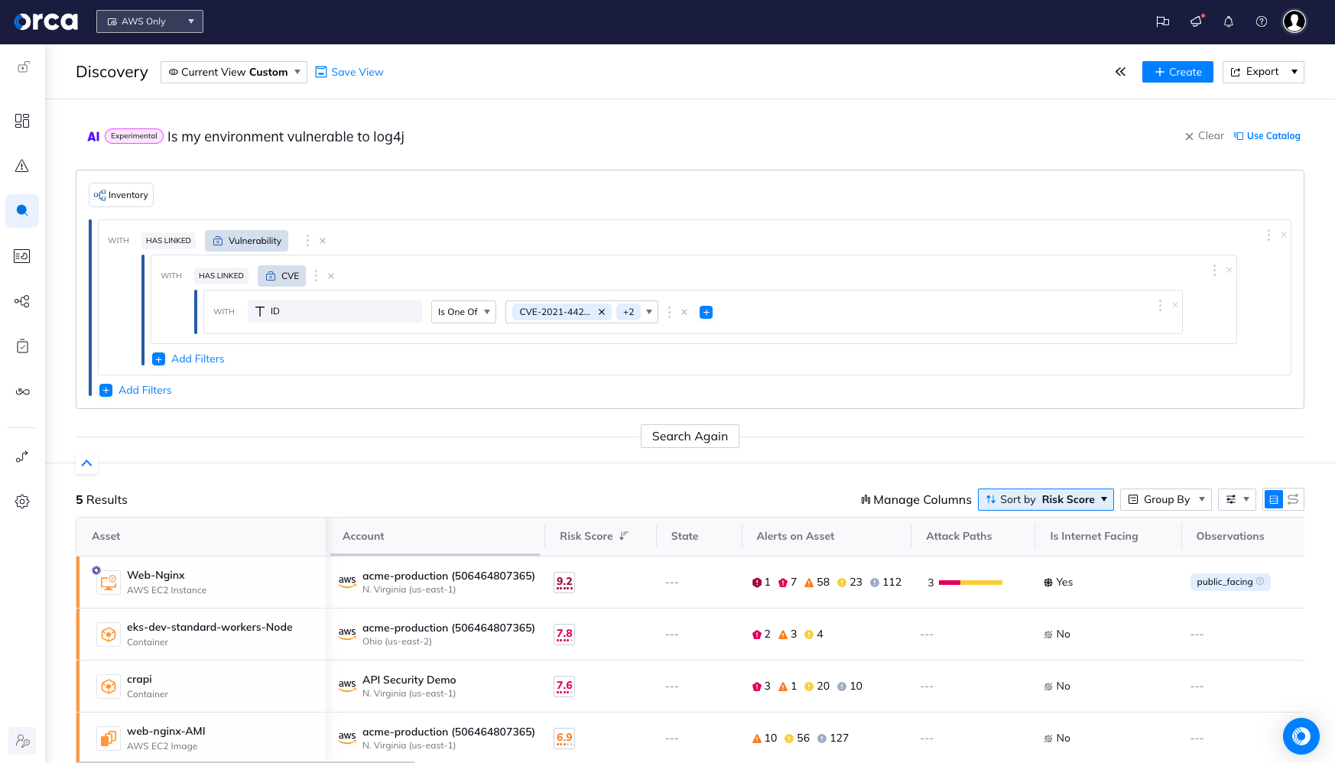Open the display settings sliders dropdown
This screenshot has height=763, width=1335.
click(1237, 500)
